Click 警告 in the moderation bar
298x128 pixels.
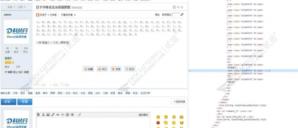(x=120, y=93)
